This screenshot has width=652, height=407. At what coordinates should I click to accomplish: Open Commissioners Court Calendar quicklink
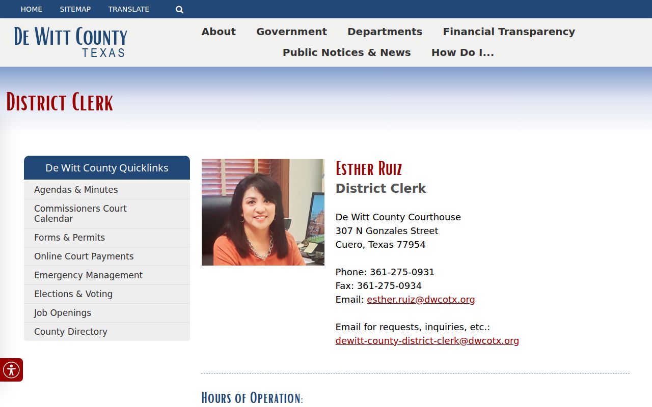tap(107, 214)
